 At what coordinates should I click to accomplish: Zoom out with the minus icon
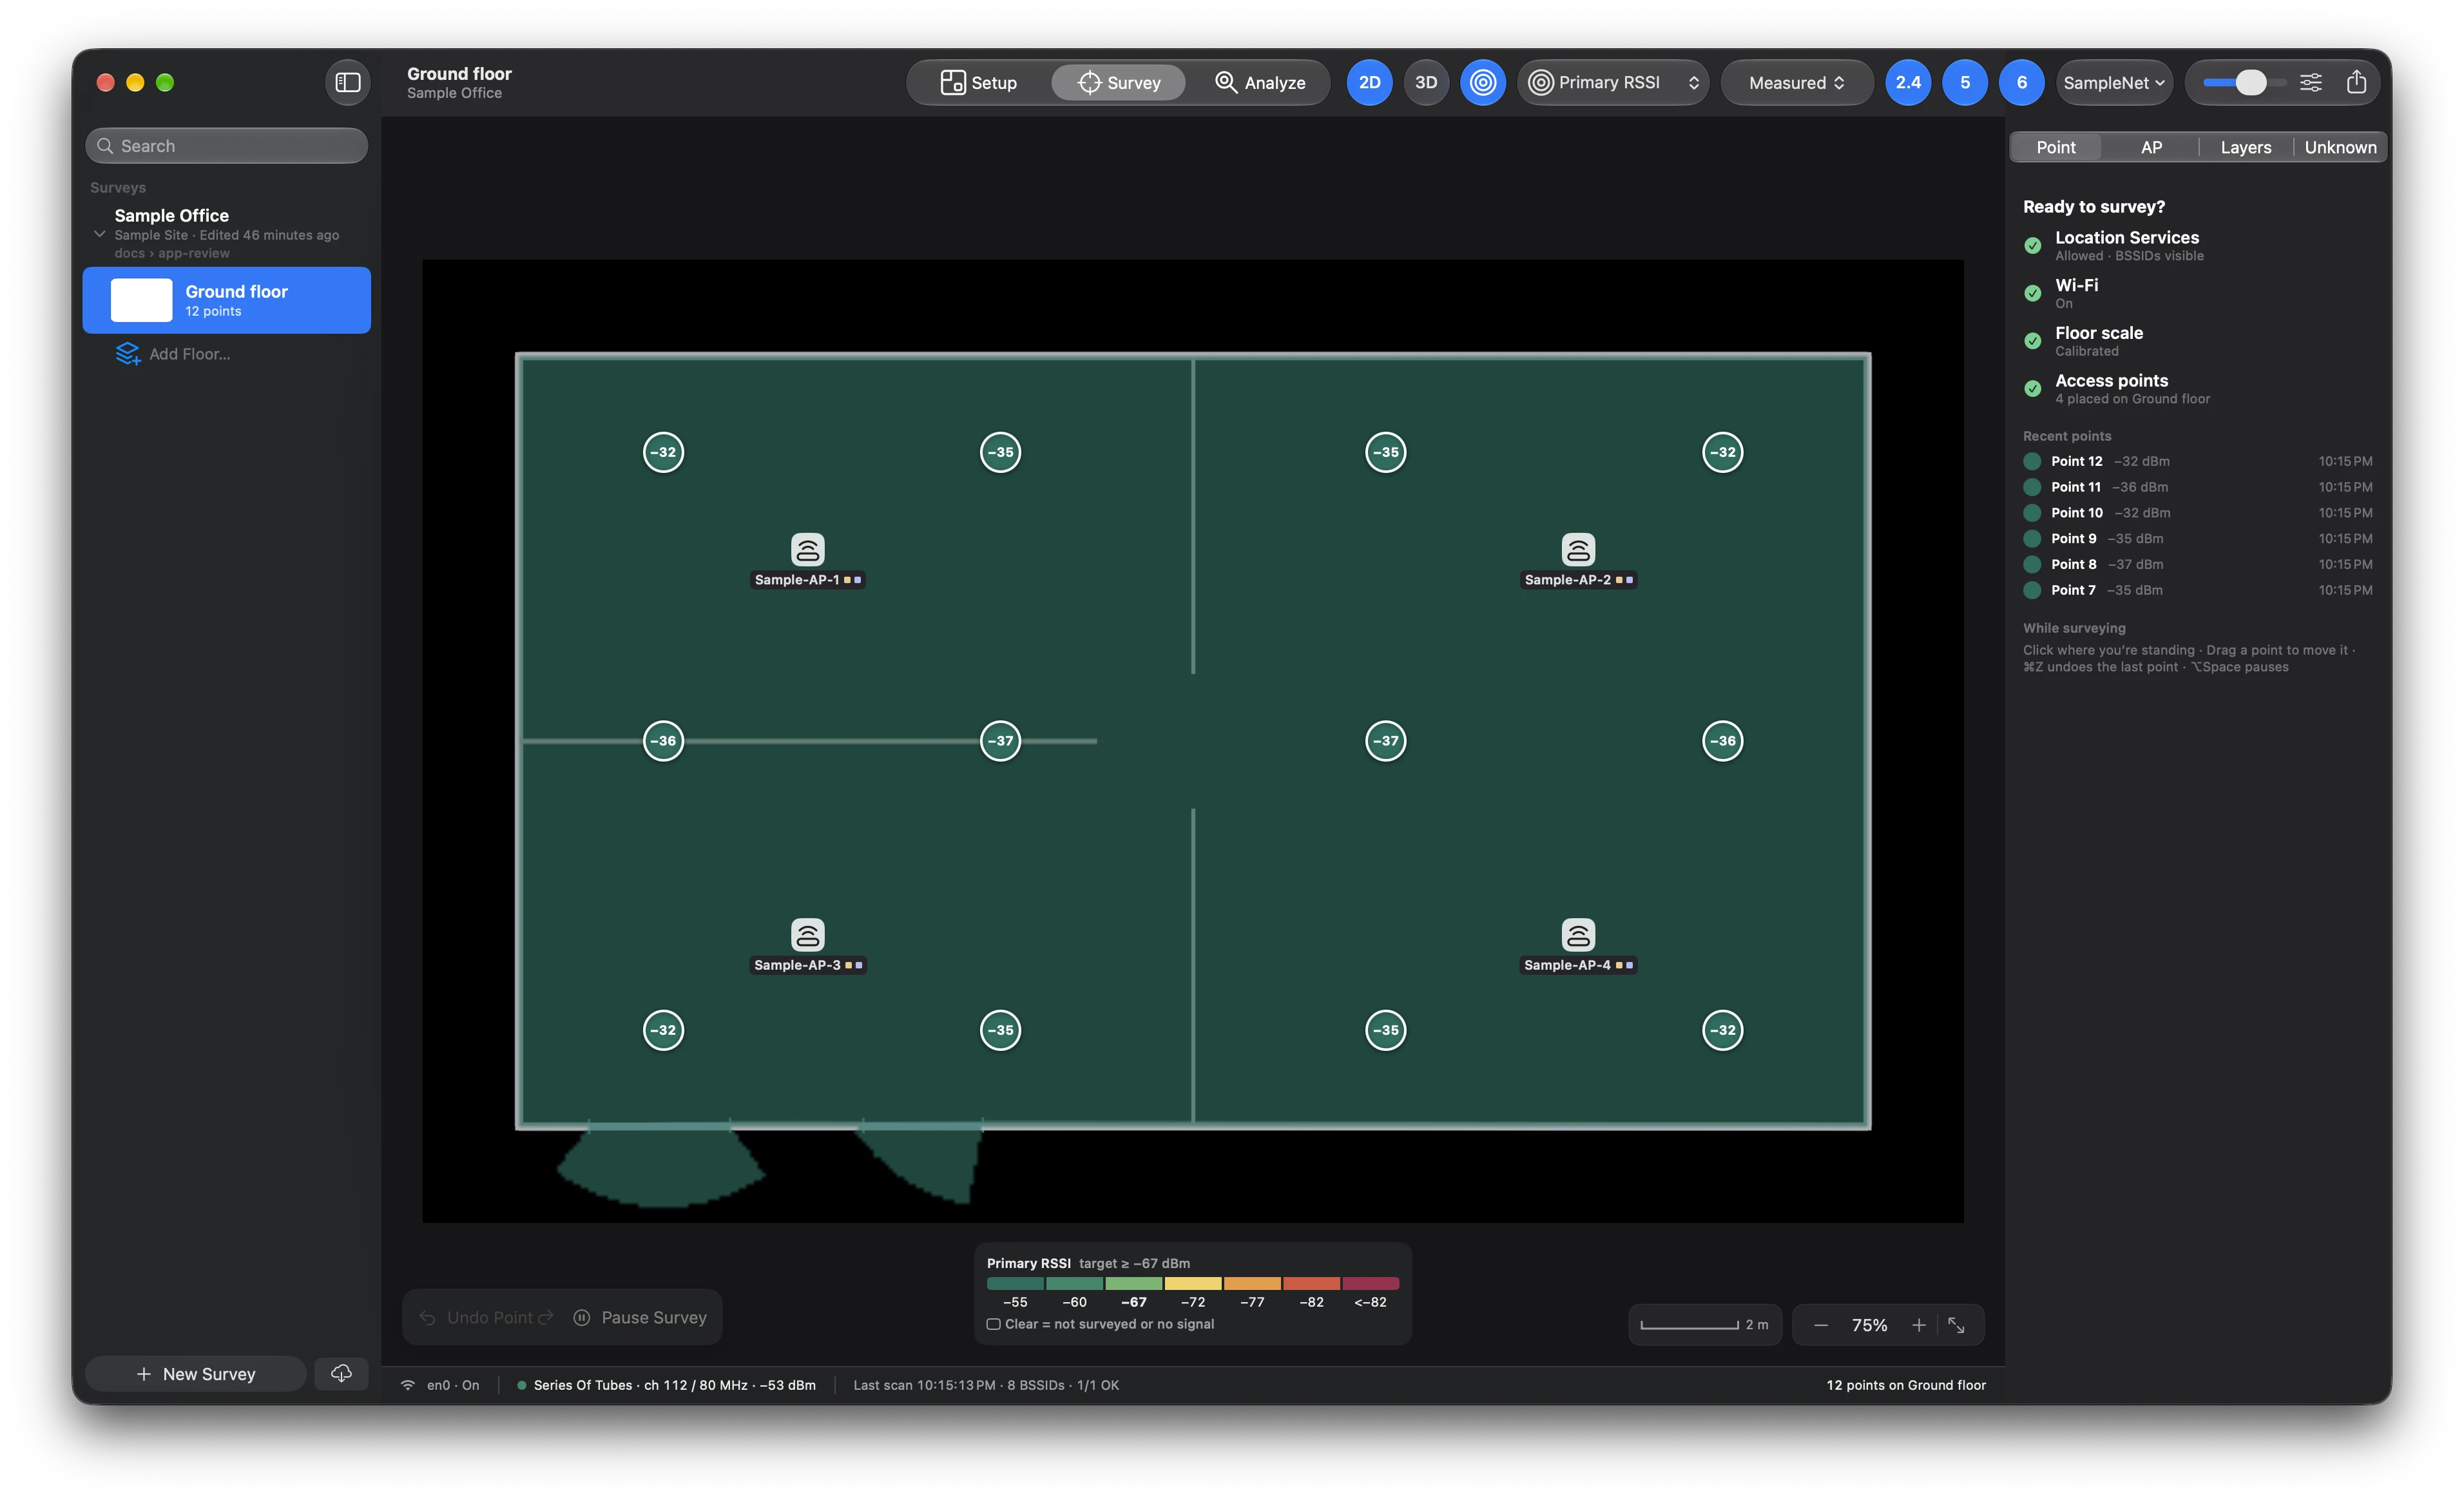coord(1821,1325)
